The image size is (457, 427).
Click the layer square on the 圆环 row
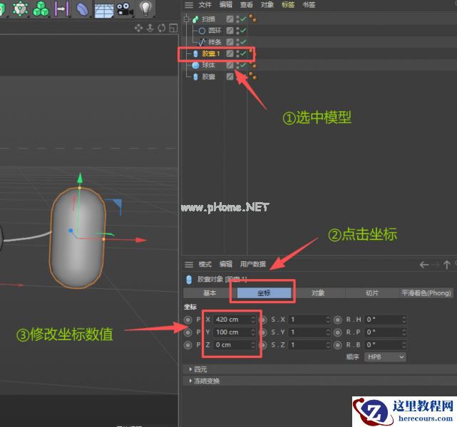230,31
